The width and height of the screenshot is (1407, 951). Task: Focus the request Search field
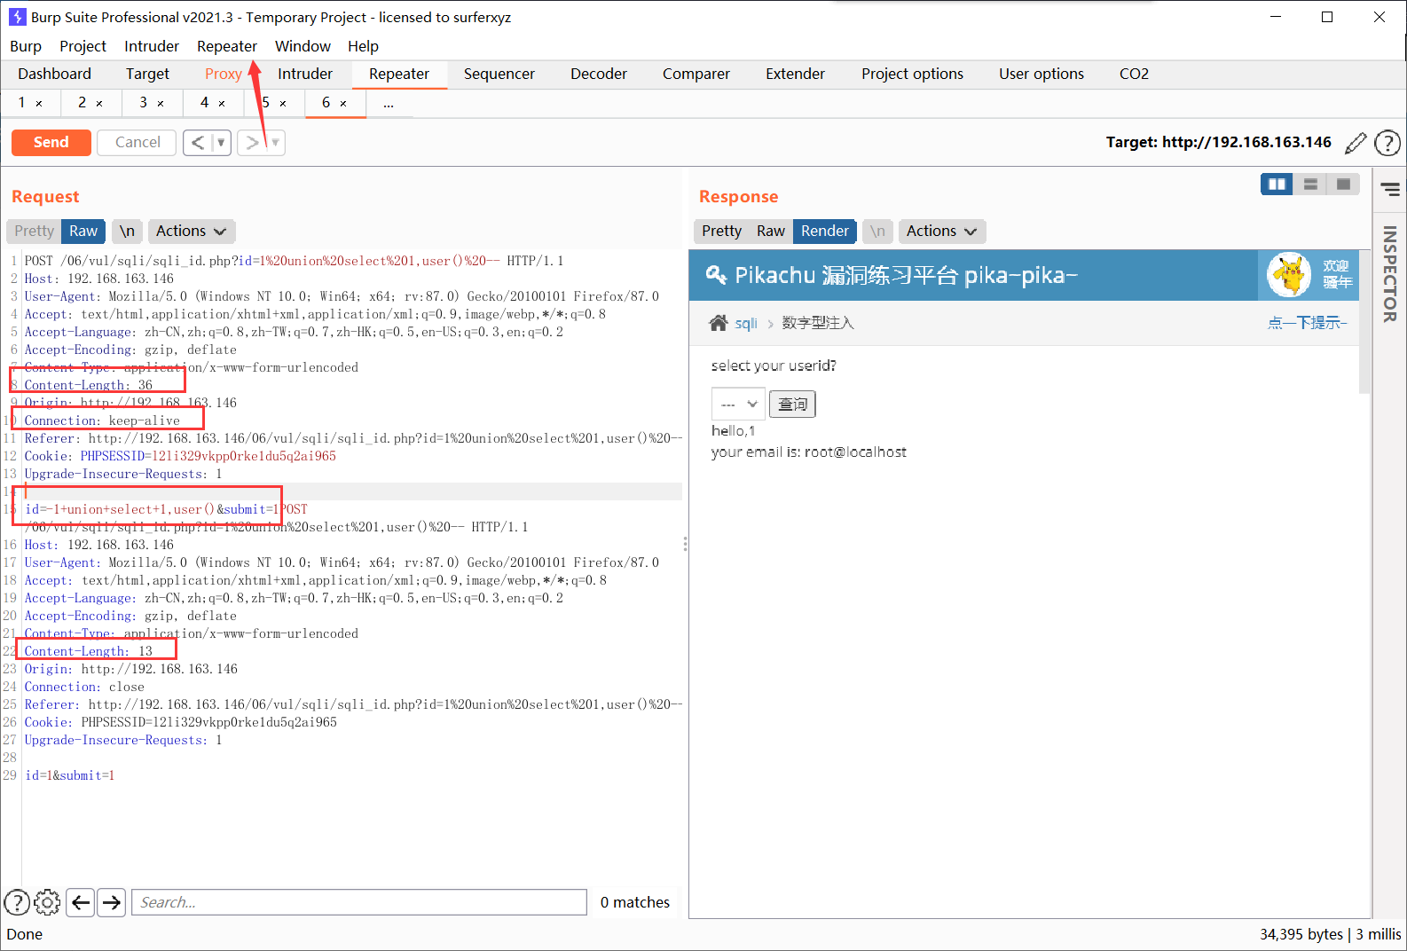359,902
